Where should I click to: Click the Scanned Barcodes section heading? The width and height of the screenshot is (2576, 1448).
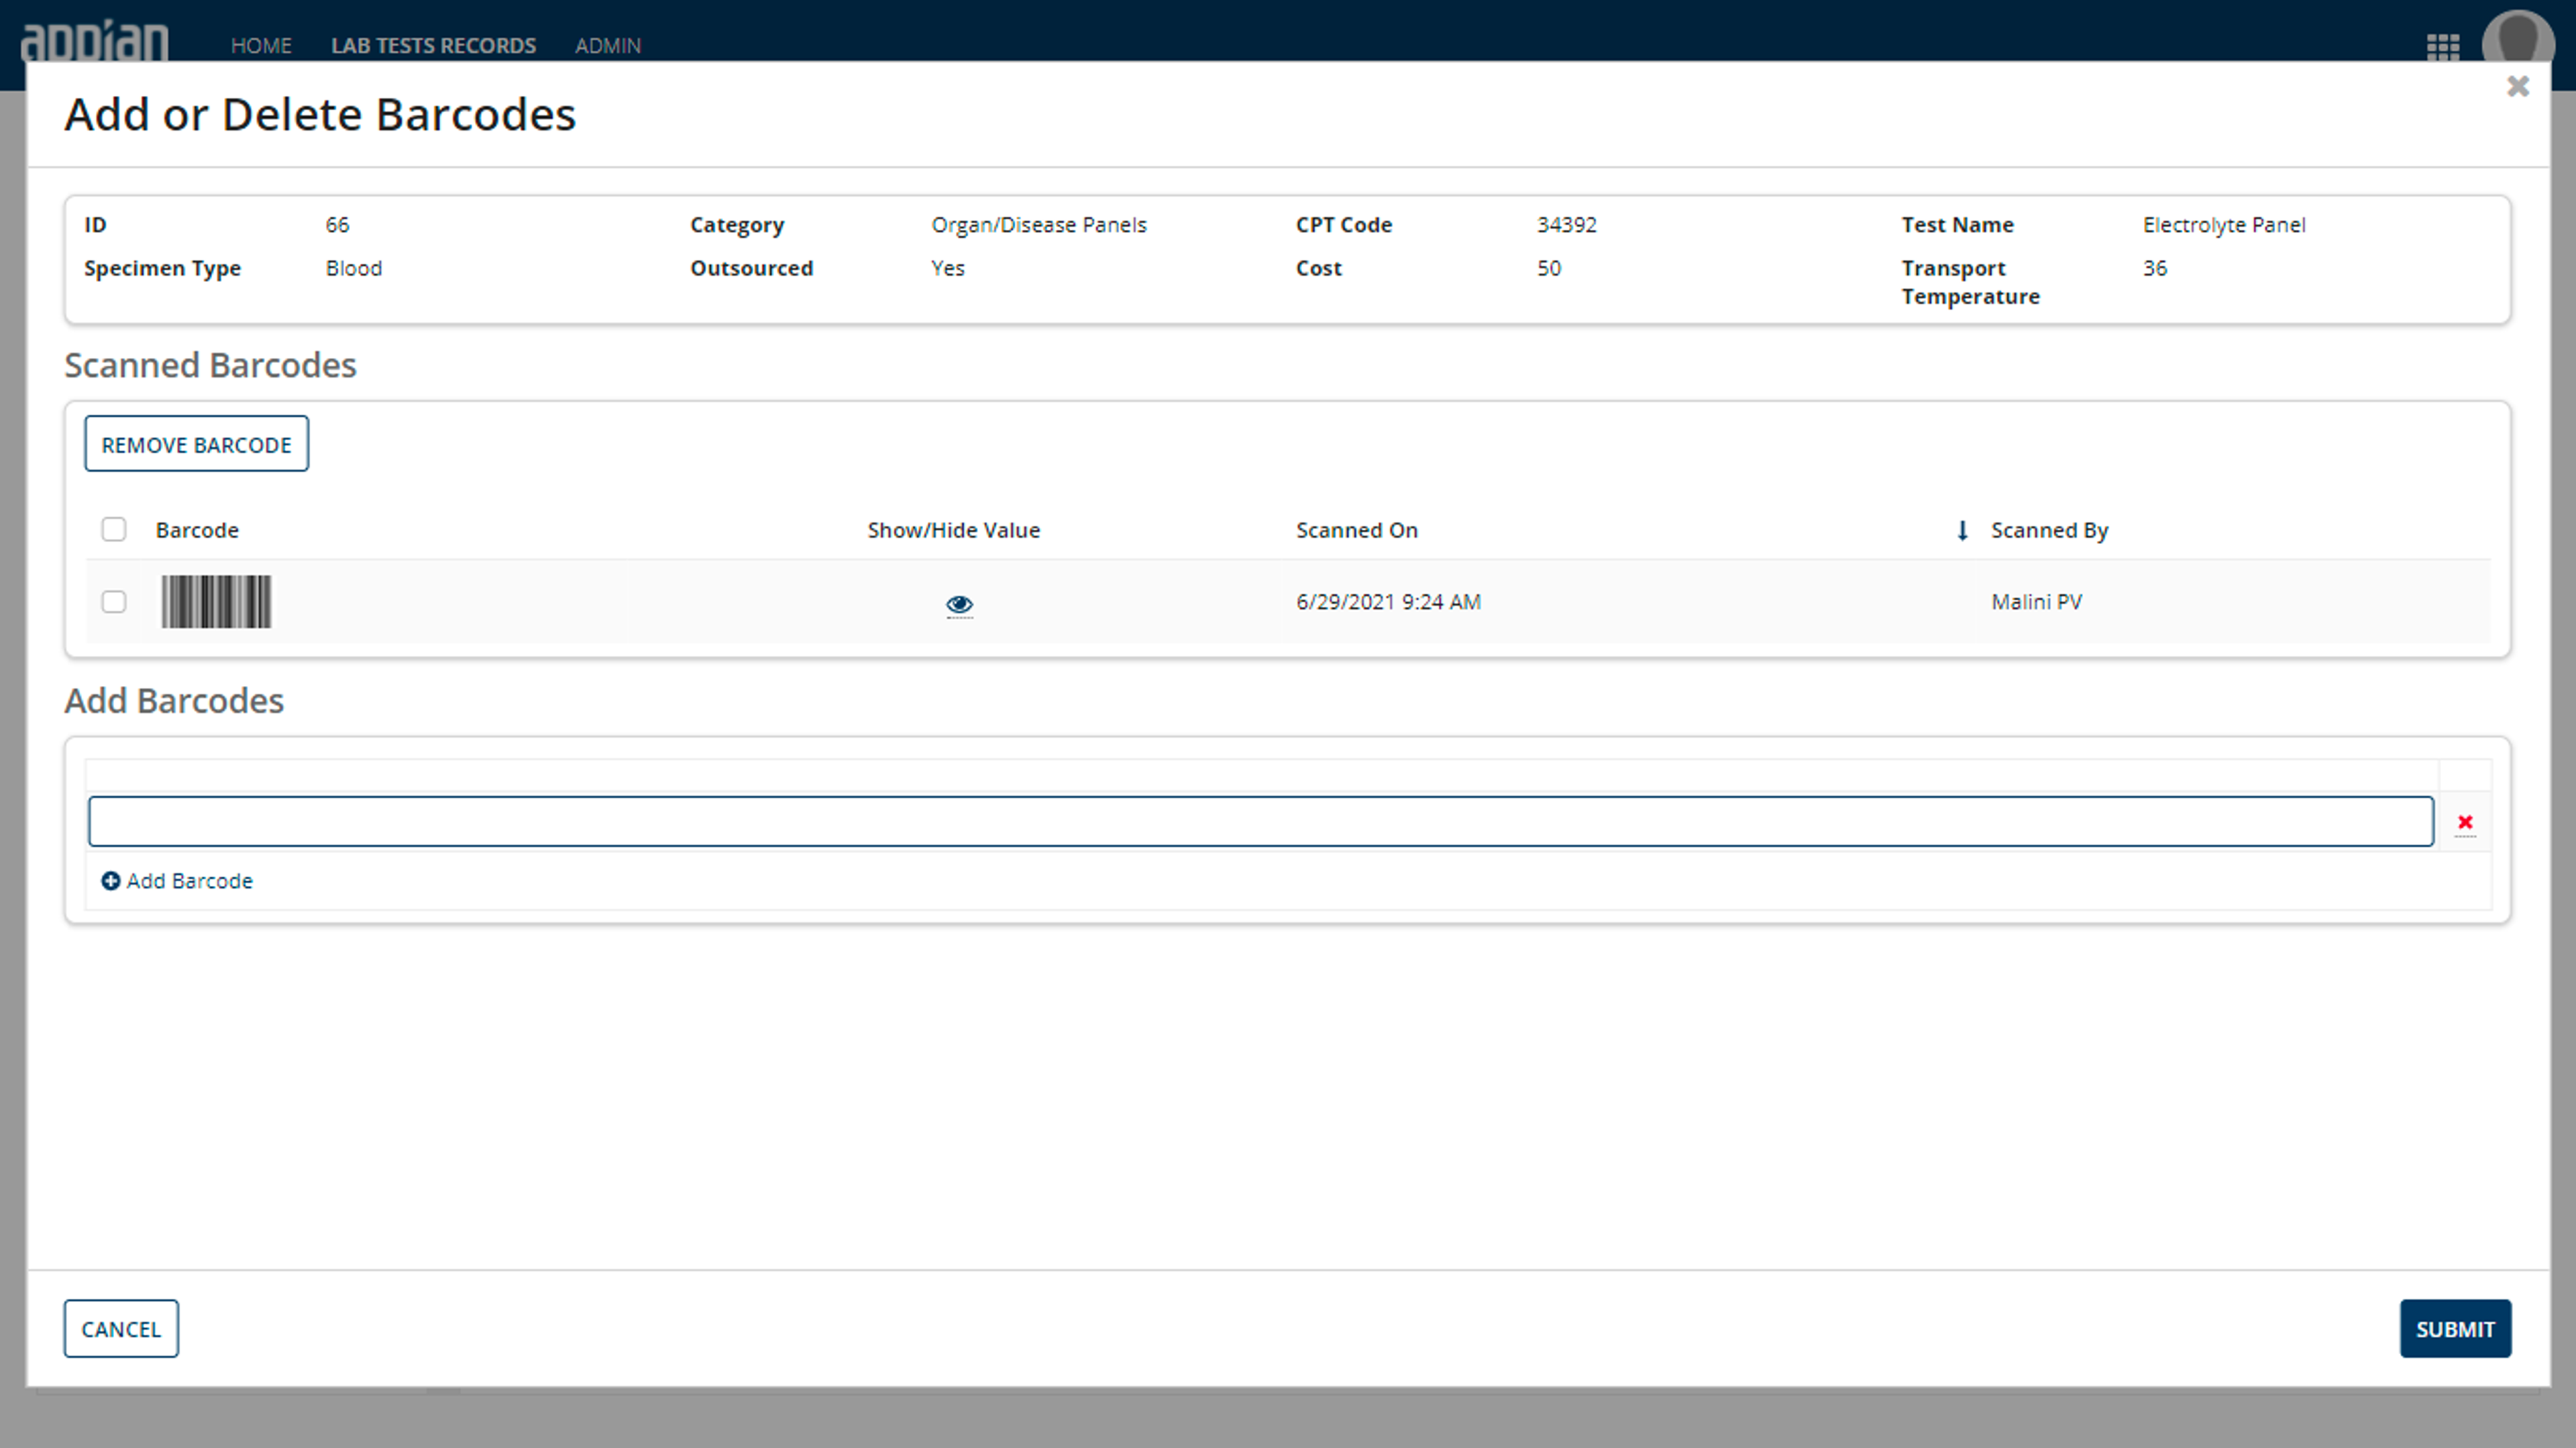coord(210,365)
